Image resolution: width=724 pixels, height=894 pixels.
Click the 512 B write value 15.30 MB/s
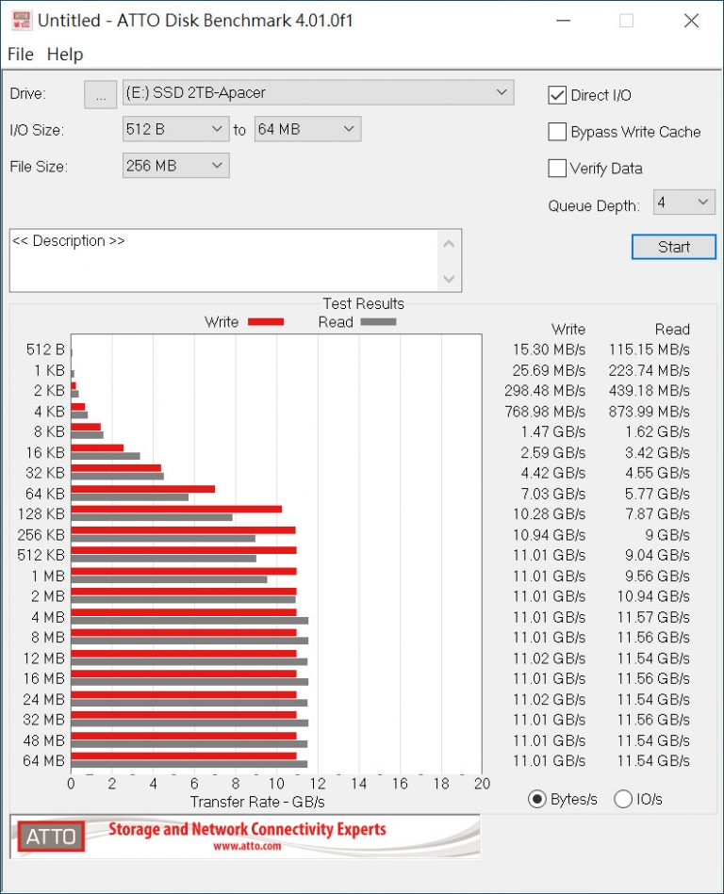[x=549, y=349]
